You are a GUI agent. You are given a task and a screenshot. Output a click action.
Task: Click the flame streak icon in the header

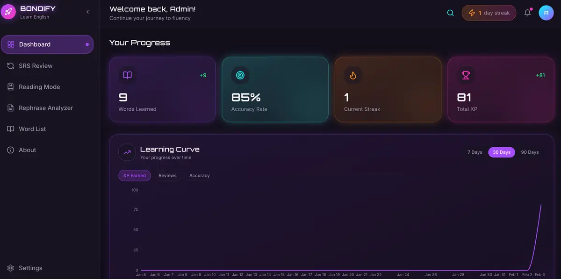[x=472, y=13]
